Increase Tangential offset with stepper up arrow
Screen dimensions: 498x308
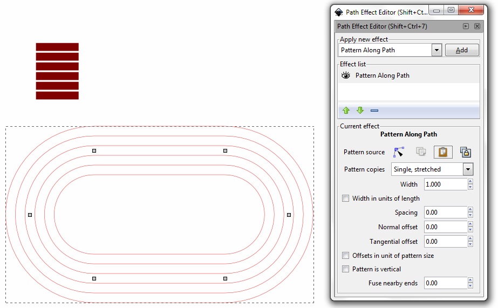[x=470, y=238]
